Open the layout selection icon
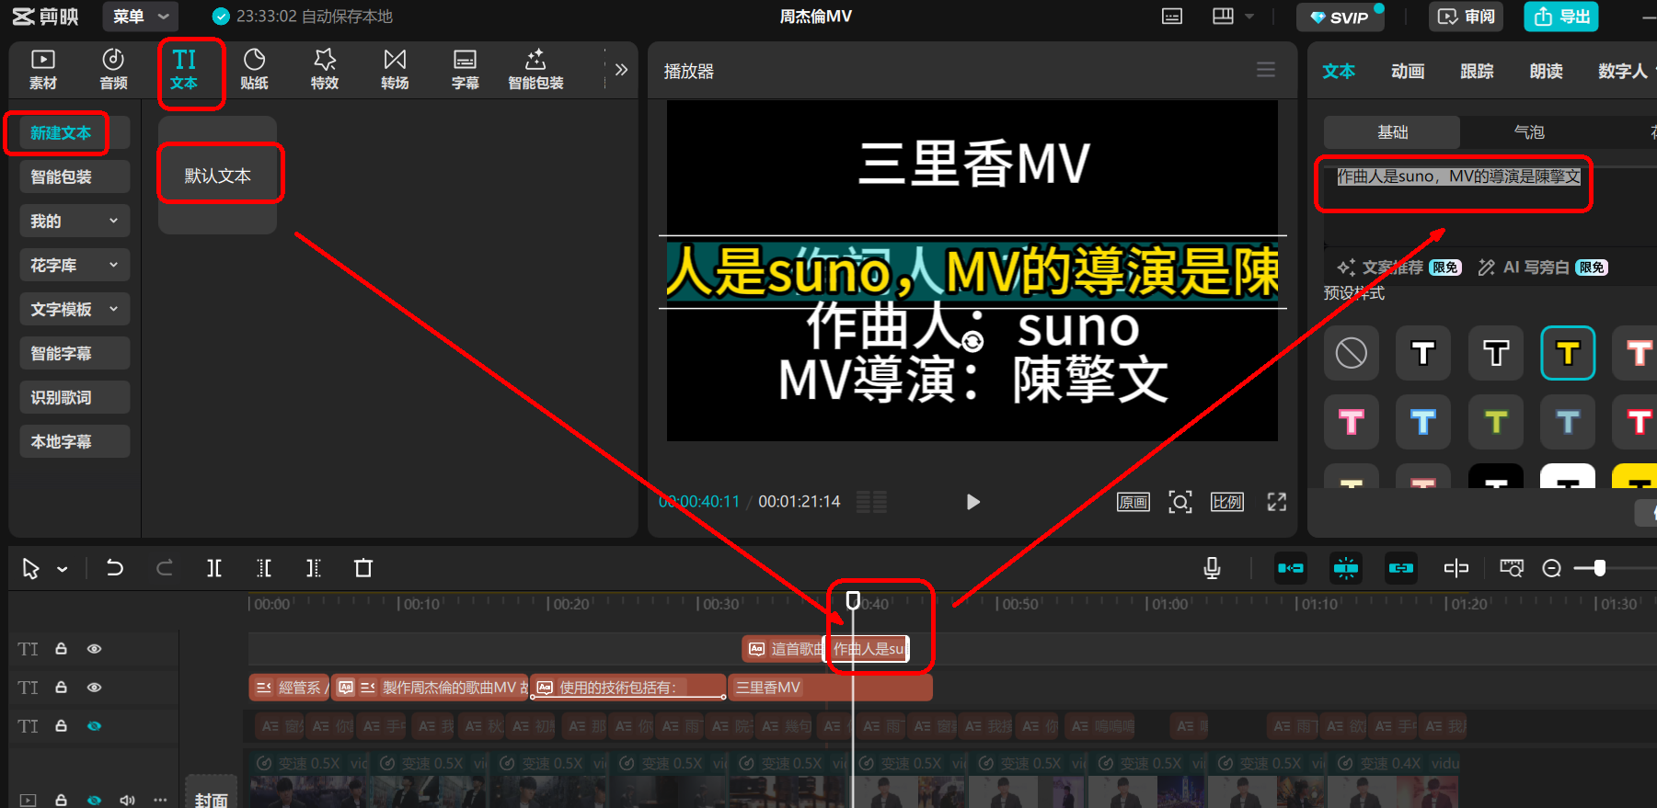1657x808 pixels. point(1223,17)
